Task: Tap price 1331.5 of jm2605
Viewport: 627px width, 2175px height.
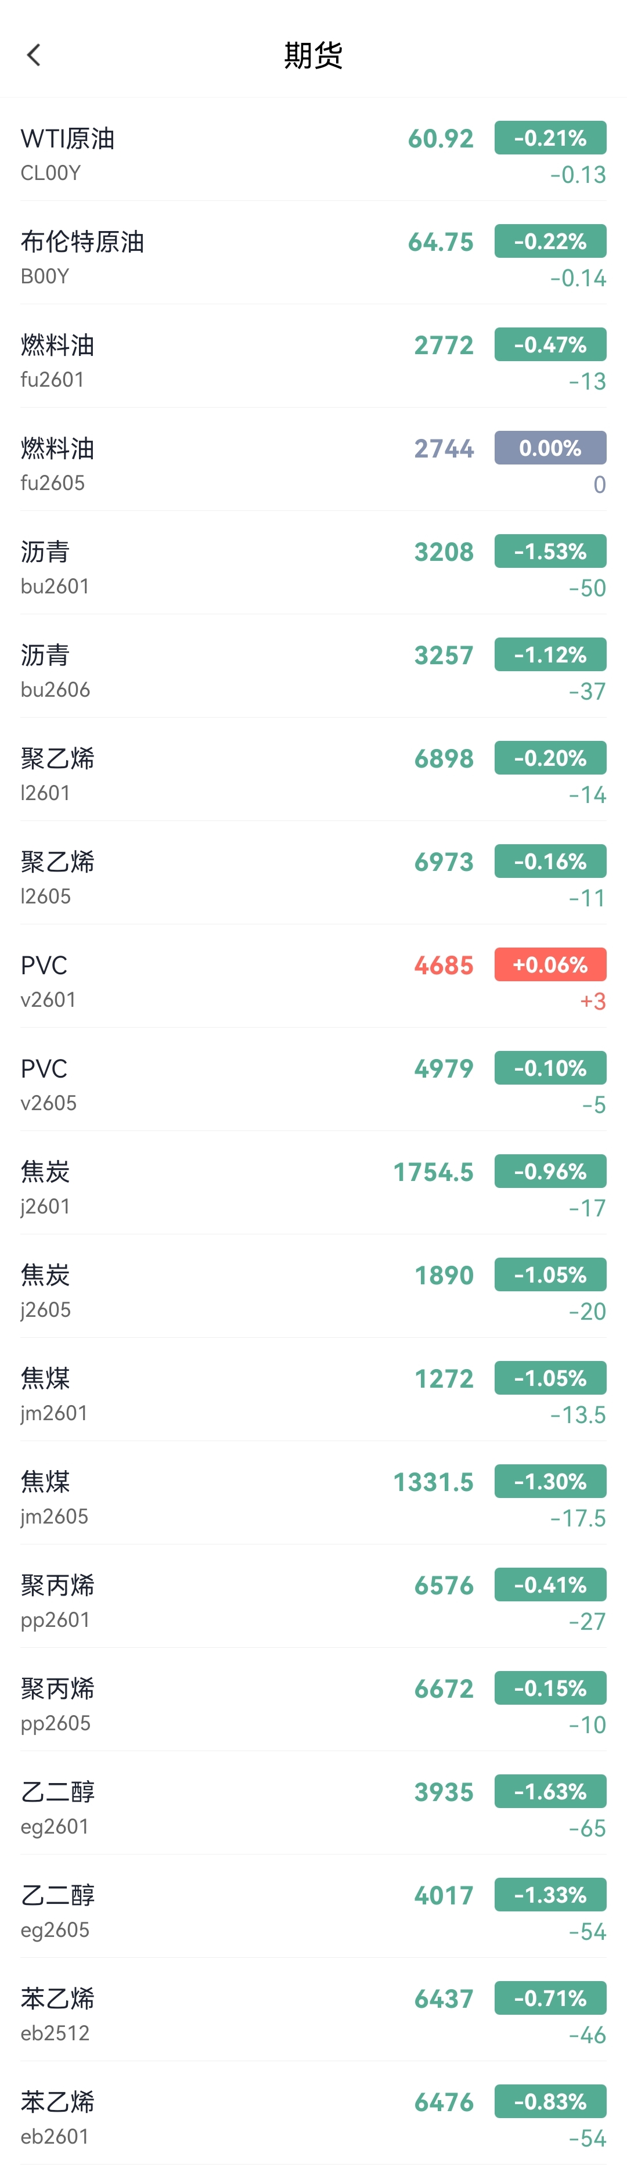Action: pyautogui.click(x=433, y=1482)
